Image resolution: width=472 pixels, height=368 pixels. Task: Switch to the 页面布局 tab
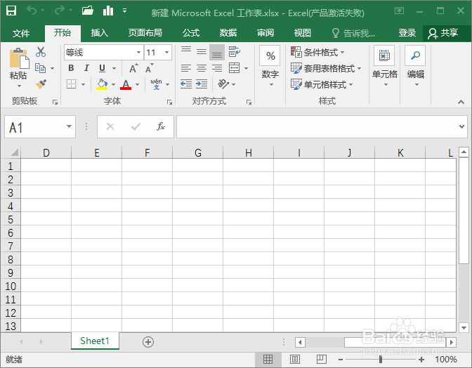tap(145, 33)
